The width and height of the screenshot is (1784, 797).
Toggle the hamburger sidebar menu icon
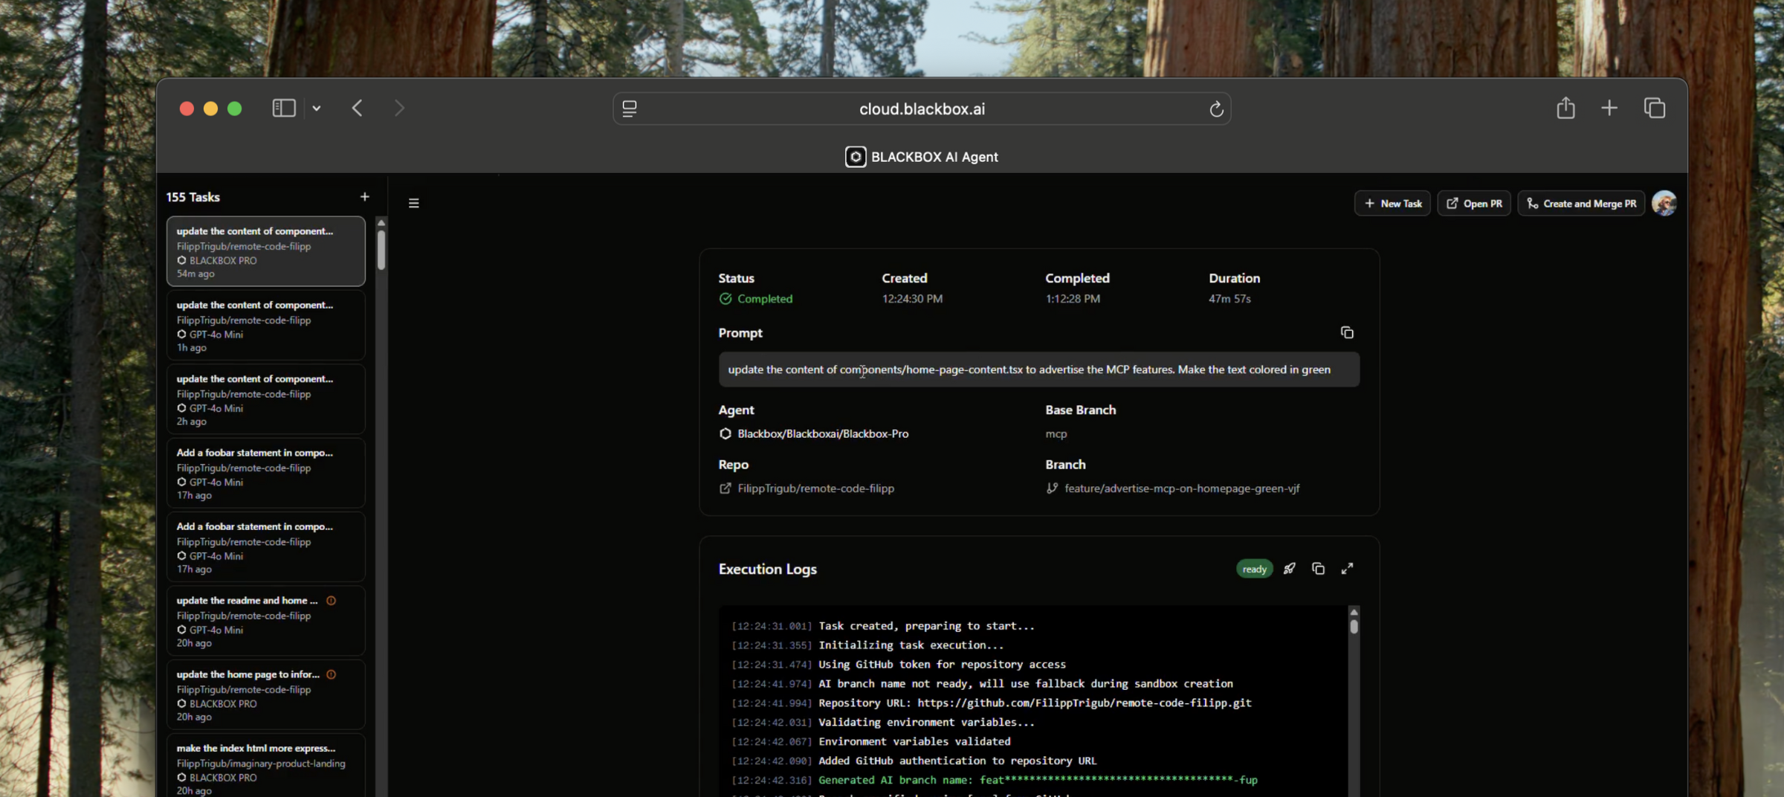[x=414, y=203]
